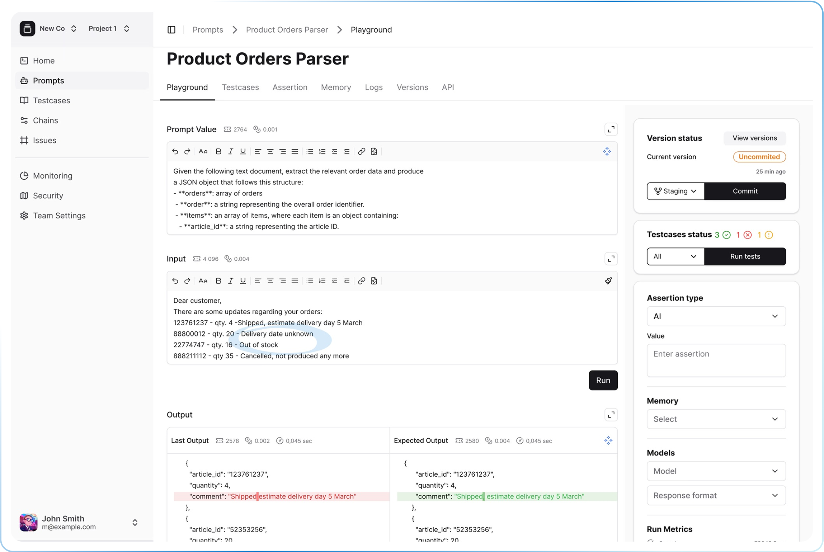Image resolution: width=824 pixels, height=552 pixels.
Task: Open Assertion type AI dropdown
Action: 716,316
